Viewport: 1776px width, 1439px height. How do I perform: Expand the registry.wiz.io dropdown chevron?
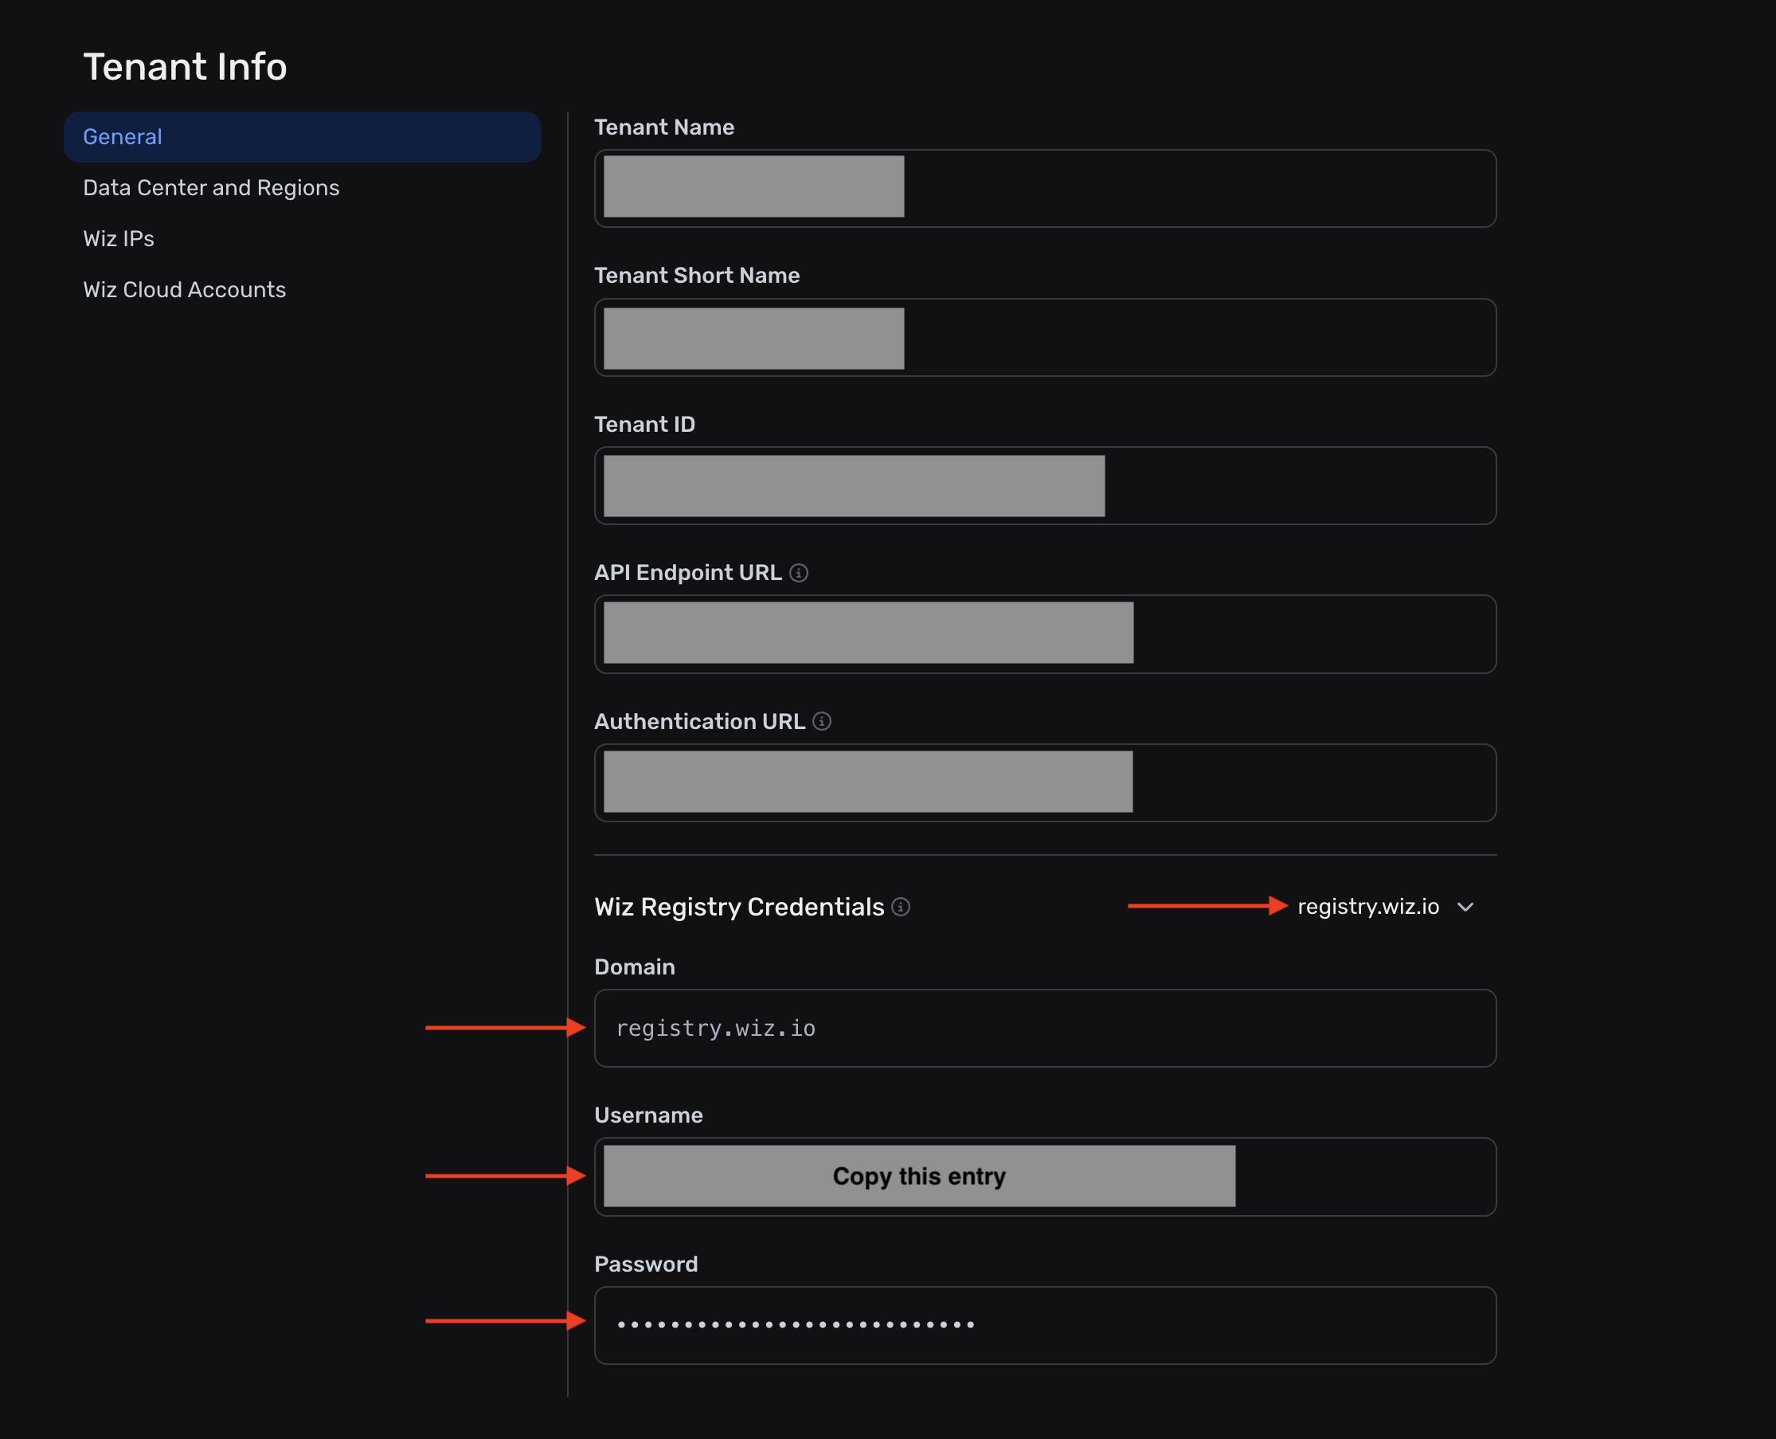(x=1465, y=907)
